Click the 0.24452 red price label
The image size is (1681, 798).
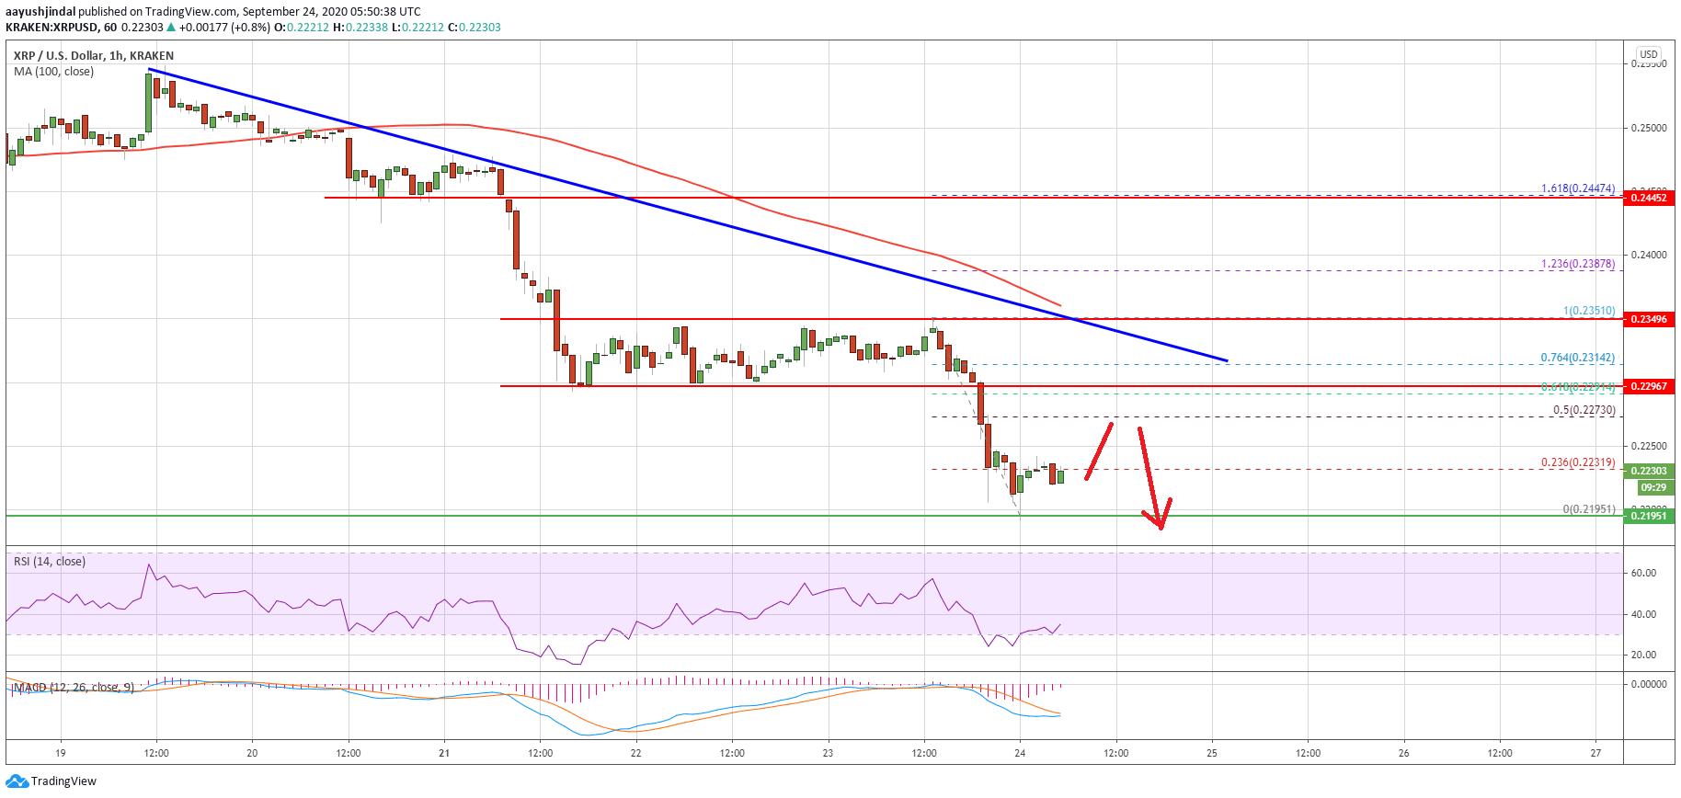[x=1649, y=198]
